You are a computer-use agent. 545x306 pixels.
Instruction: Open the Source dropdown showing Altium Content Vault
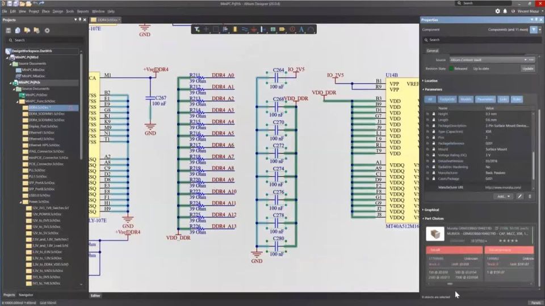pos(488,59)
